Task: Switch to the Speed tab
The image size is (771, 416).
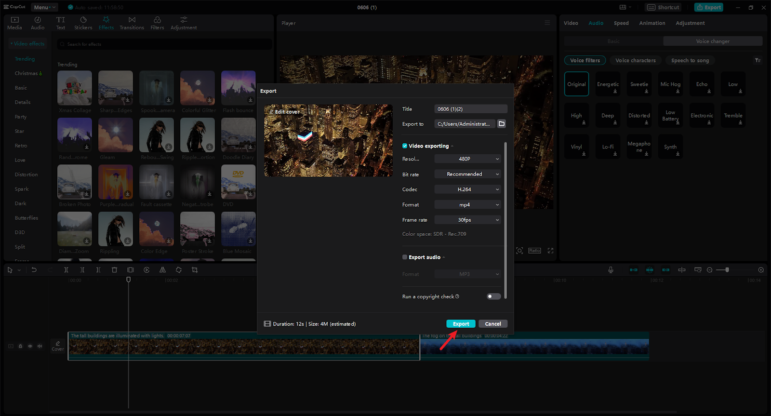Action: pos(621,23)
